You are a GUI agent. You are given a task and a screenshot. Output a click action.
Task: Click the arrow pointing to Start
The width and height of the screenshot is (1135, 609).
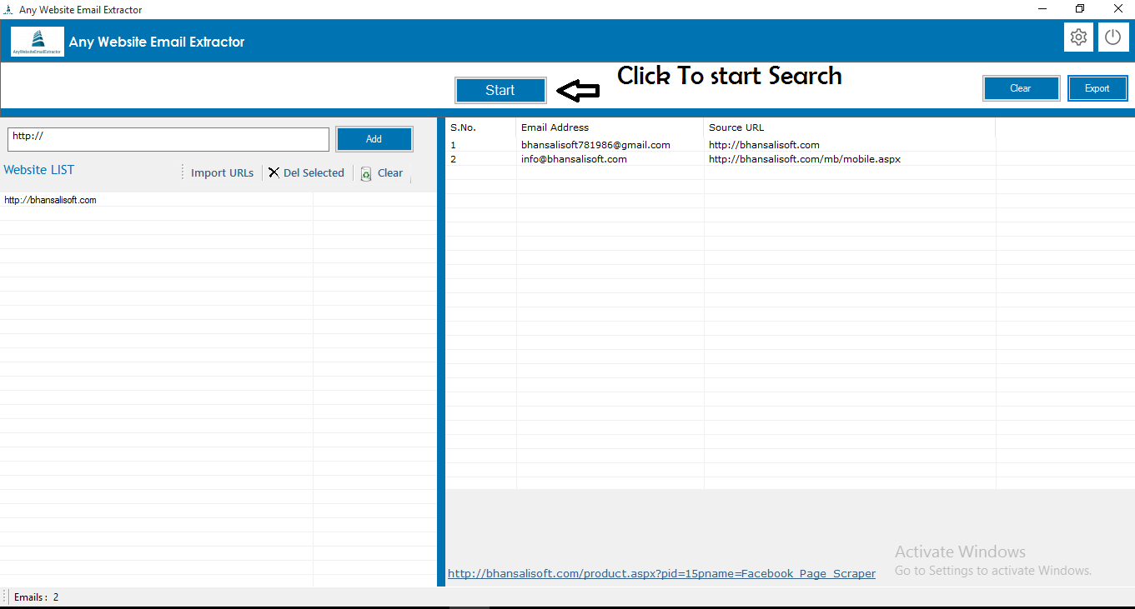click(578, 91)
